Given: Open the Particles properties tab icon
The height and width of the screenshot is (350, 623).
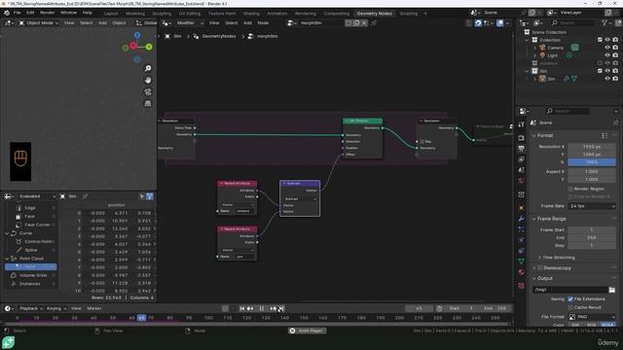Looking at the screenshot, I should pos(522,229).
